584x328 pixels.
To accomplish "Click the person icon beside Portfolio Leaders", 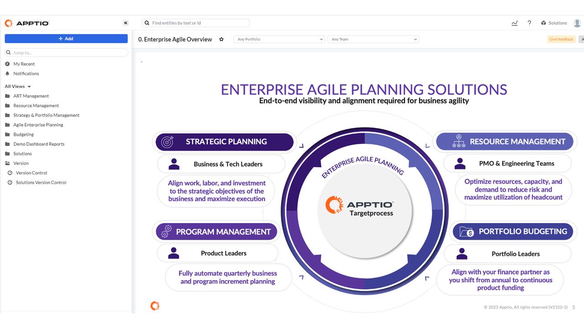I will click(462, 254).
